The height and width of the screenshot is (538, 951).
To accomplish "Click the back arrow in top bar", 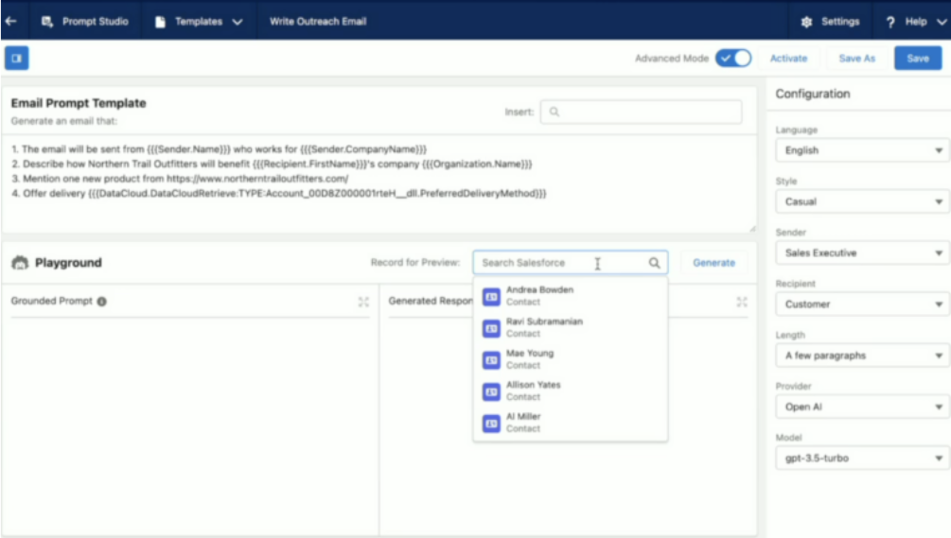I will click(x=10, y=21).
